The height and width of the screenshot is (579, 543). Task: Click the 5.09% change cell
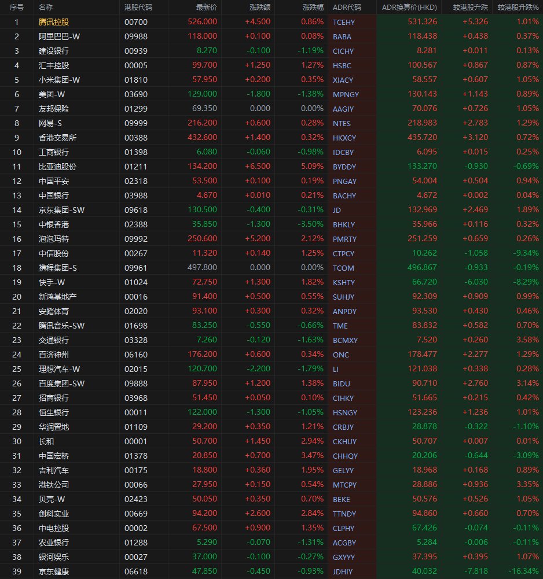pos(313,166)
